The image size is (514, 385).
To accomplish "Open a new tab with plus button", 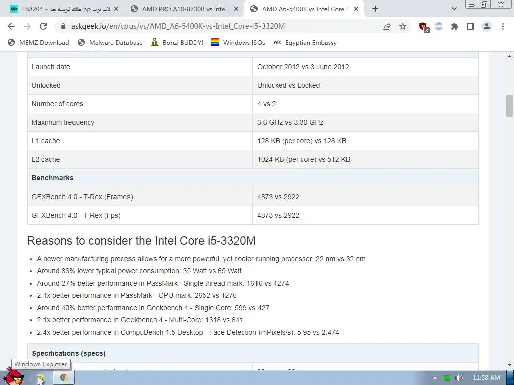I will click(375, 9).
